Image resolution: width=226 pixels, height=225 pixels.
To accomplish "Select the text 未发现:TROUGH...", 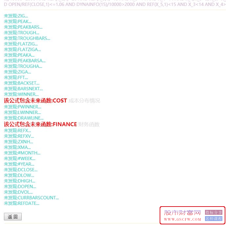I will coord(22,33).
